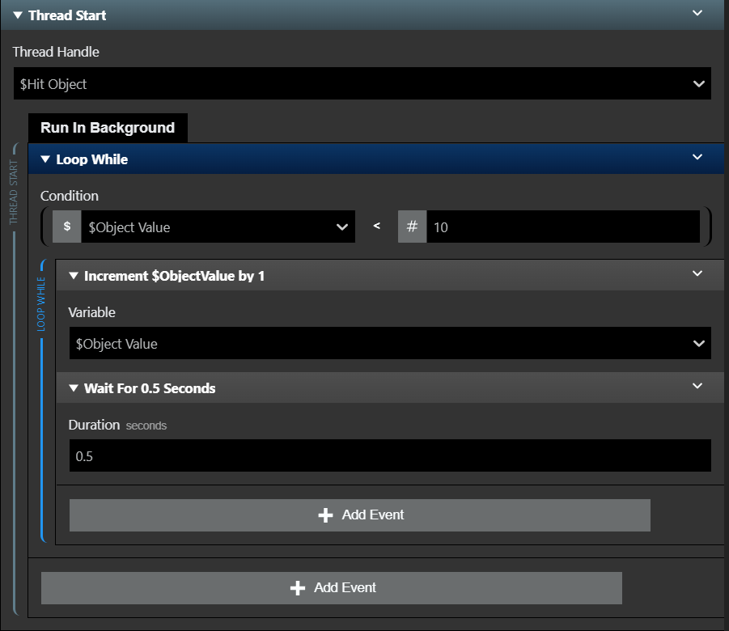Edit the condition value field containing 10
Screen dimensions: 729x631
(x=563, y=227)
